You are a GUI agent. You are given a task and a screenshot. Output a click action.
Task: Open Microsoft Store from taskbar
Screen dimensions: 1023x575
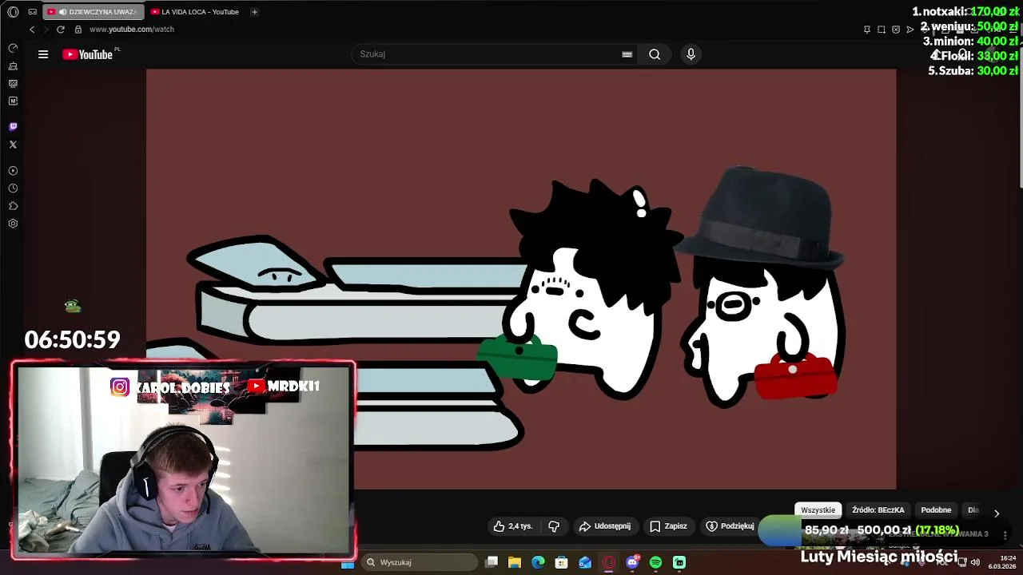(562, 563)
